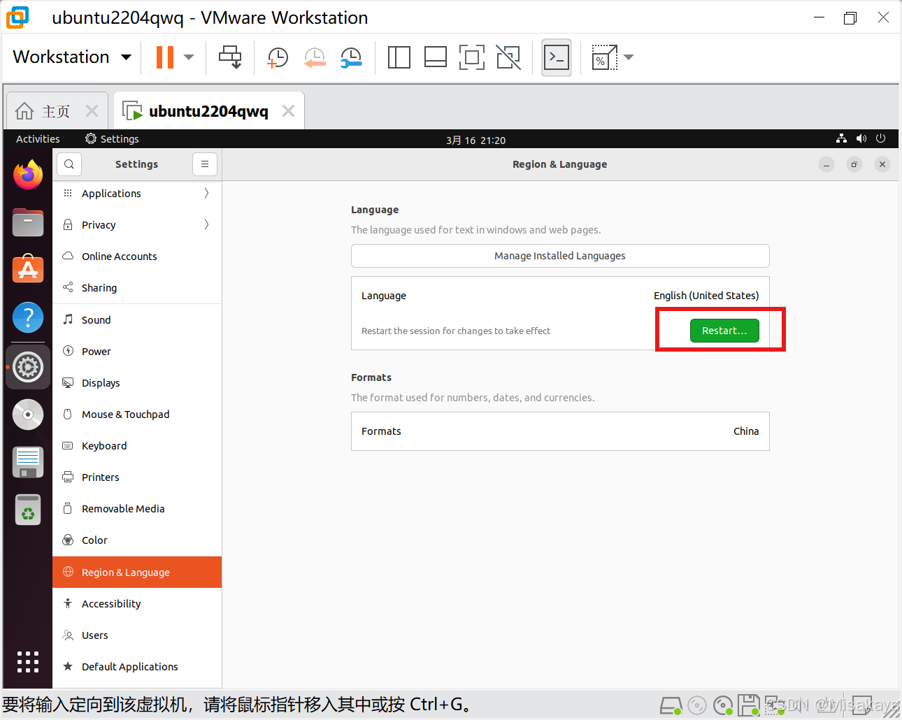Open the disc drive icon in dock

pos(28,415)
